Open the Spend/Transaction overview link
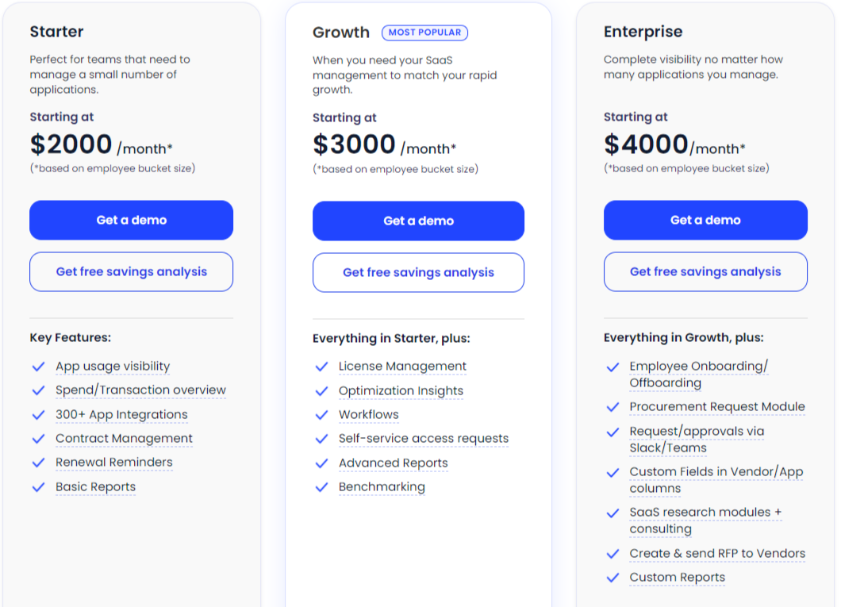Screen dimensions: 841x607 click(x=140, y=390)
